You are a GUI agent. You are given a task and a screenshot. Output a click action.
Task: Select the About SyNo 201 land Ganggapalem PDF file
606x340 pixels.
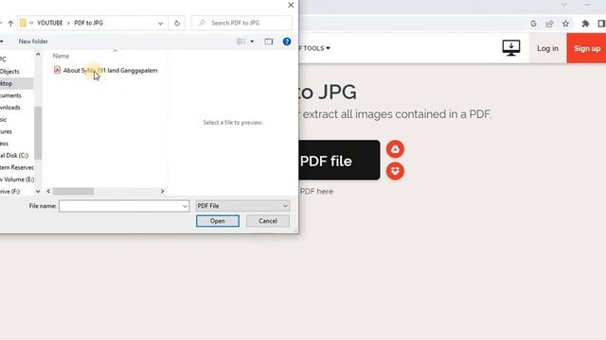106,70
